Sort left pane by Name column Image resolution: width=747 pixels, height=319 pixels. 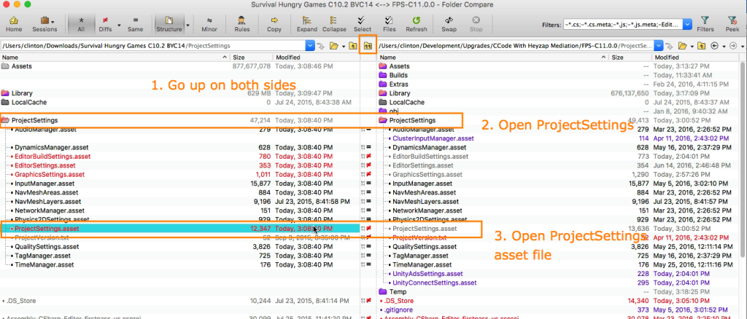[x=116, y=57]
